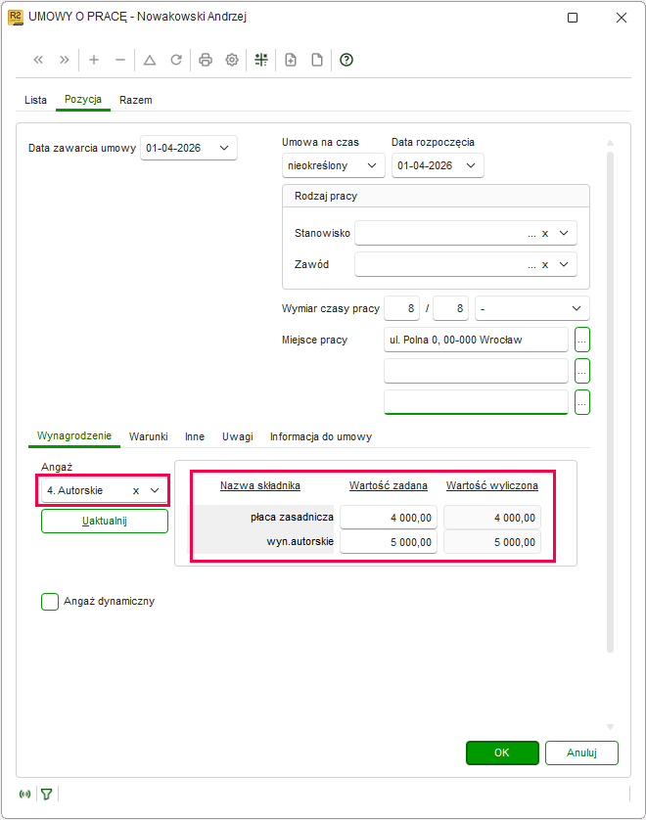Click the Uaktualnij button
The image size is (646, 820).
pyautogui.click(x=105, y=521)
